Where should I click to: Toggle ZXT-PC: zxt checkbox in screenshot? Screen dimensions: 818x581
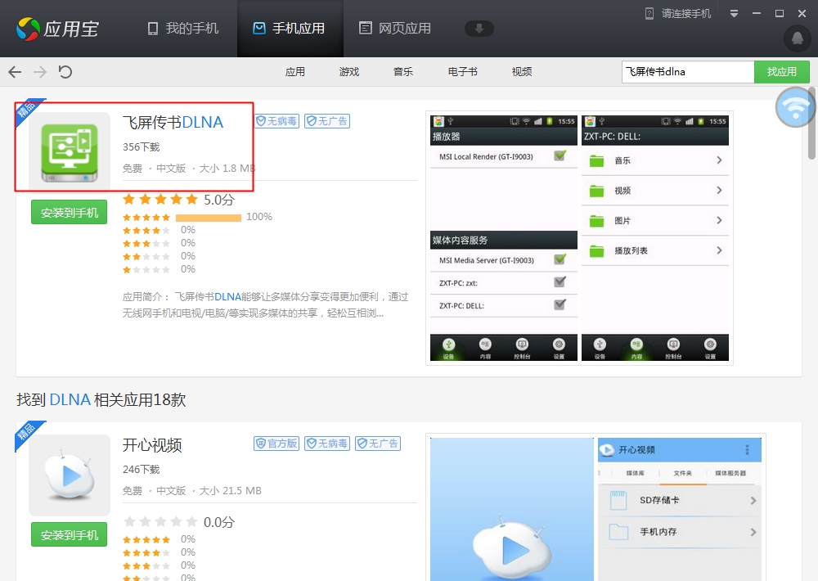pyautogui.click(x=560, y=282)
